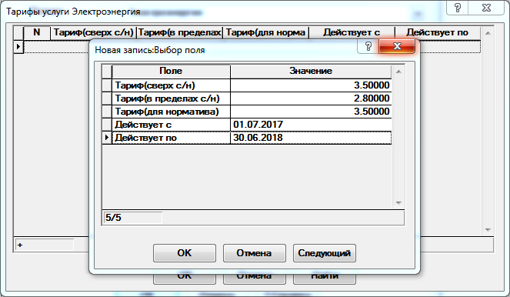
Task: Click the OK button in the new record dialog
Action: click(x=185, y=253)
